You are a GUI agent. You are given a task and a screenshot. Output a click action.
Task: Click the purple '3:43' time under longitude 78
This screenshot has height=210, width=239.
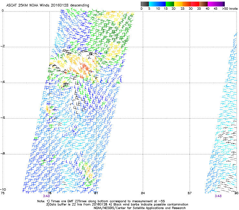(46, 196)
